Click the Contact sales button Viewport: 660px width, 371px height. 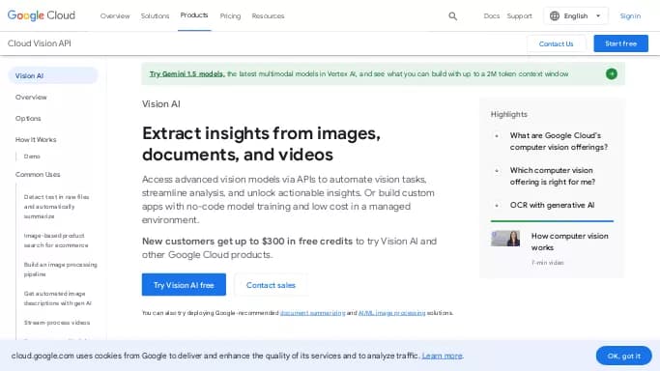[x=271, y=285]
